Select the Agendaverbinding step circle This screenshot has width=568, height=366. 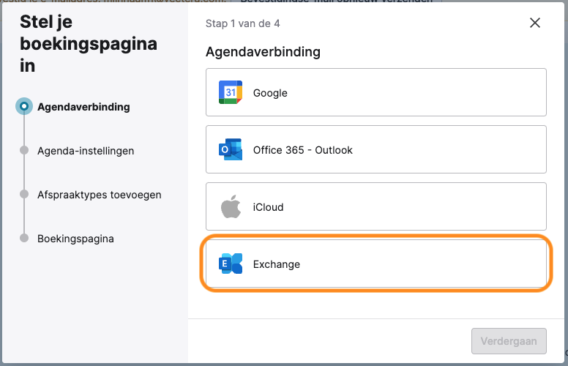tap(24, 106)
